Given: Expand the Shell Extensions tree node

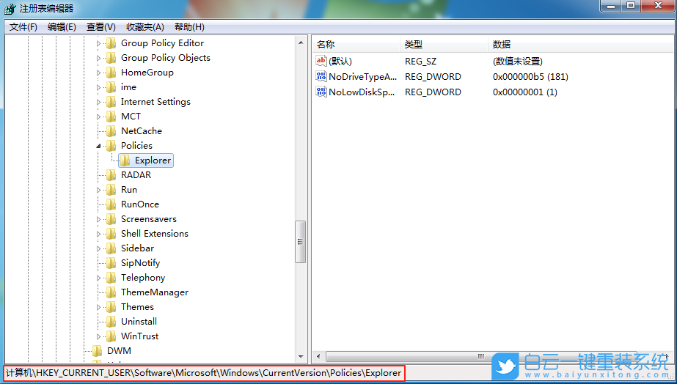Looking at the screenshot, I should (99, 234).
